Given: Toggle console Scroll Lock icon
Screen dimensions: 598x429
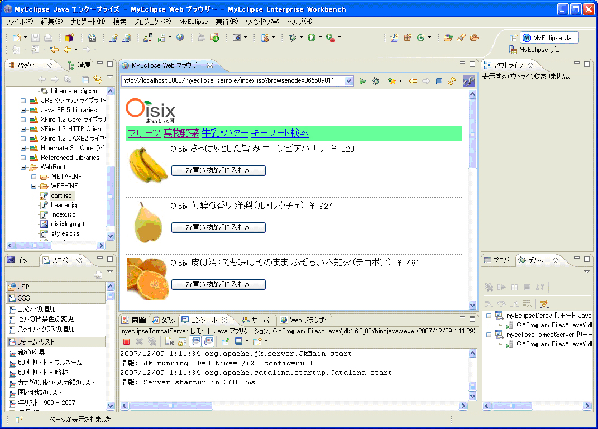Looking at the screenshot, I should coord(182,341).
